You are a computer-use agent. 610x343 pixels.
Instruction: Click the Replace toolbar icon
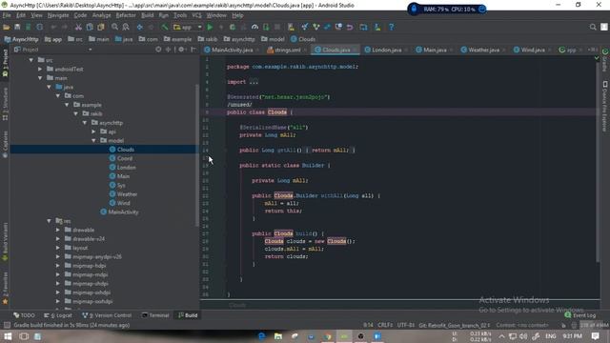coord(126,27)
